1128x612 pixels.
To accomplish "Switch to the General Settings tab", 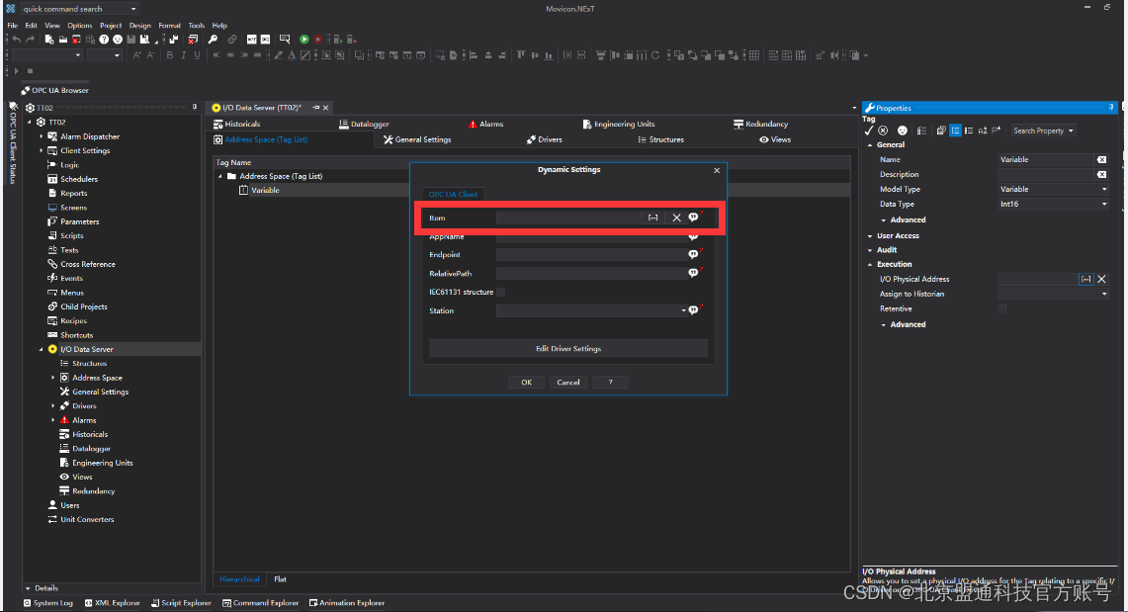I will tap(417, 139).
